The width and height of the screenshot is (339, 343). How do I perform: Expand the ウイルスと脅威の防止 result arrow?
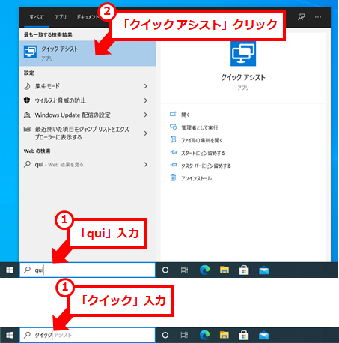click(146, 100)
